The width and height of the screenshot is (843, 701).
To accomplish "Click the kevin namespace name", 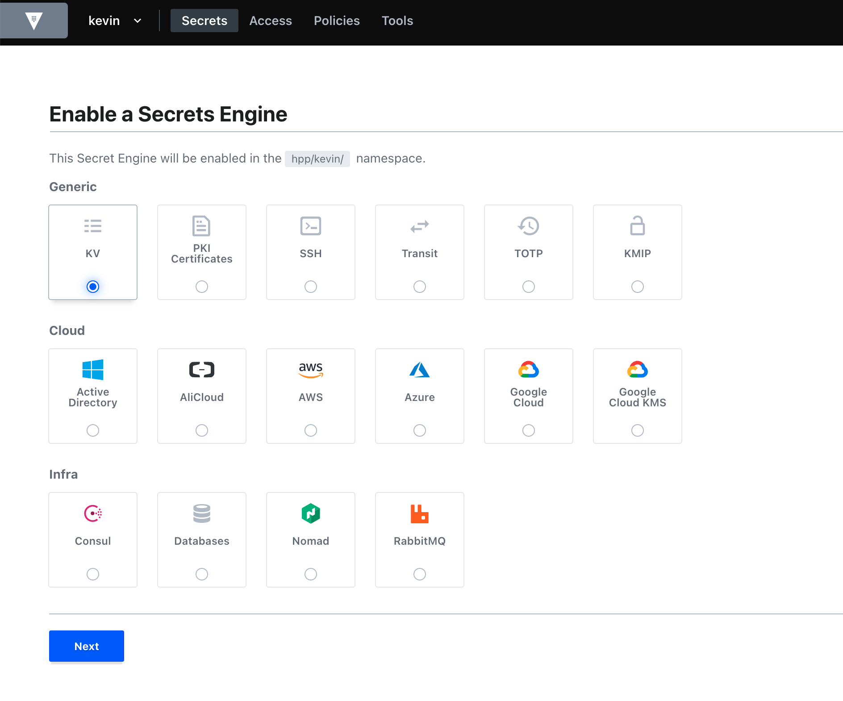I will click(x=104, y=21).
